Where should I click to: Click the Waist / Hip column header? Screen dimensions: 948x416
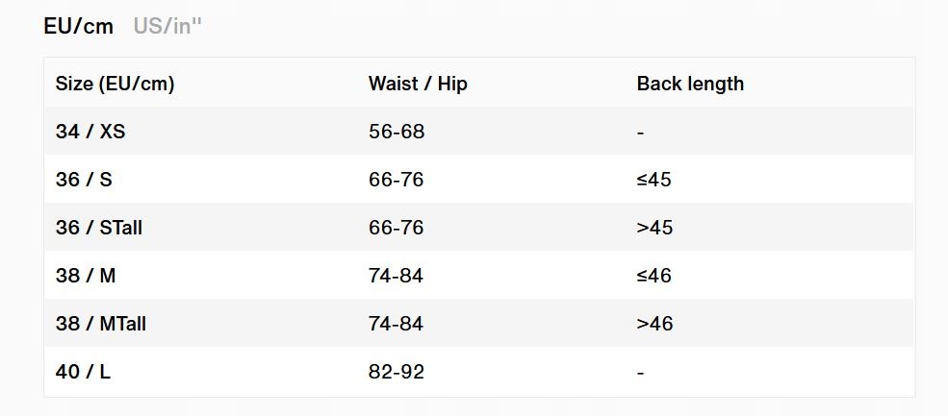pyautogui.click(x=418, y=84)
